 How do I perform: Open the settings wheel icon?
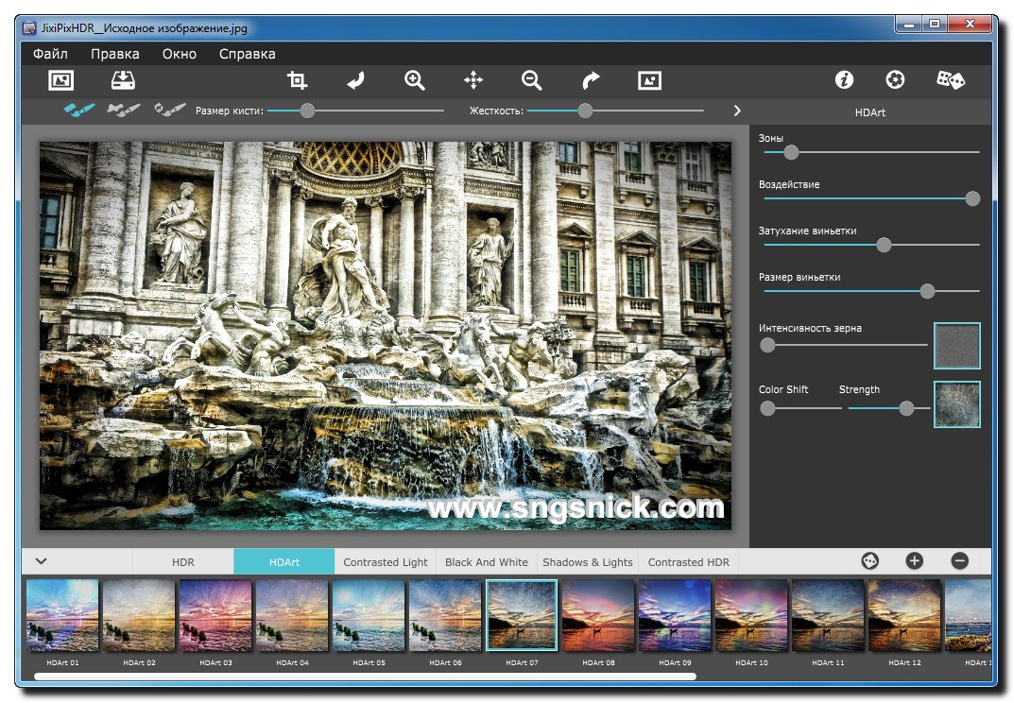895,79
